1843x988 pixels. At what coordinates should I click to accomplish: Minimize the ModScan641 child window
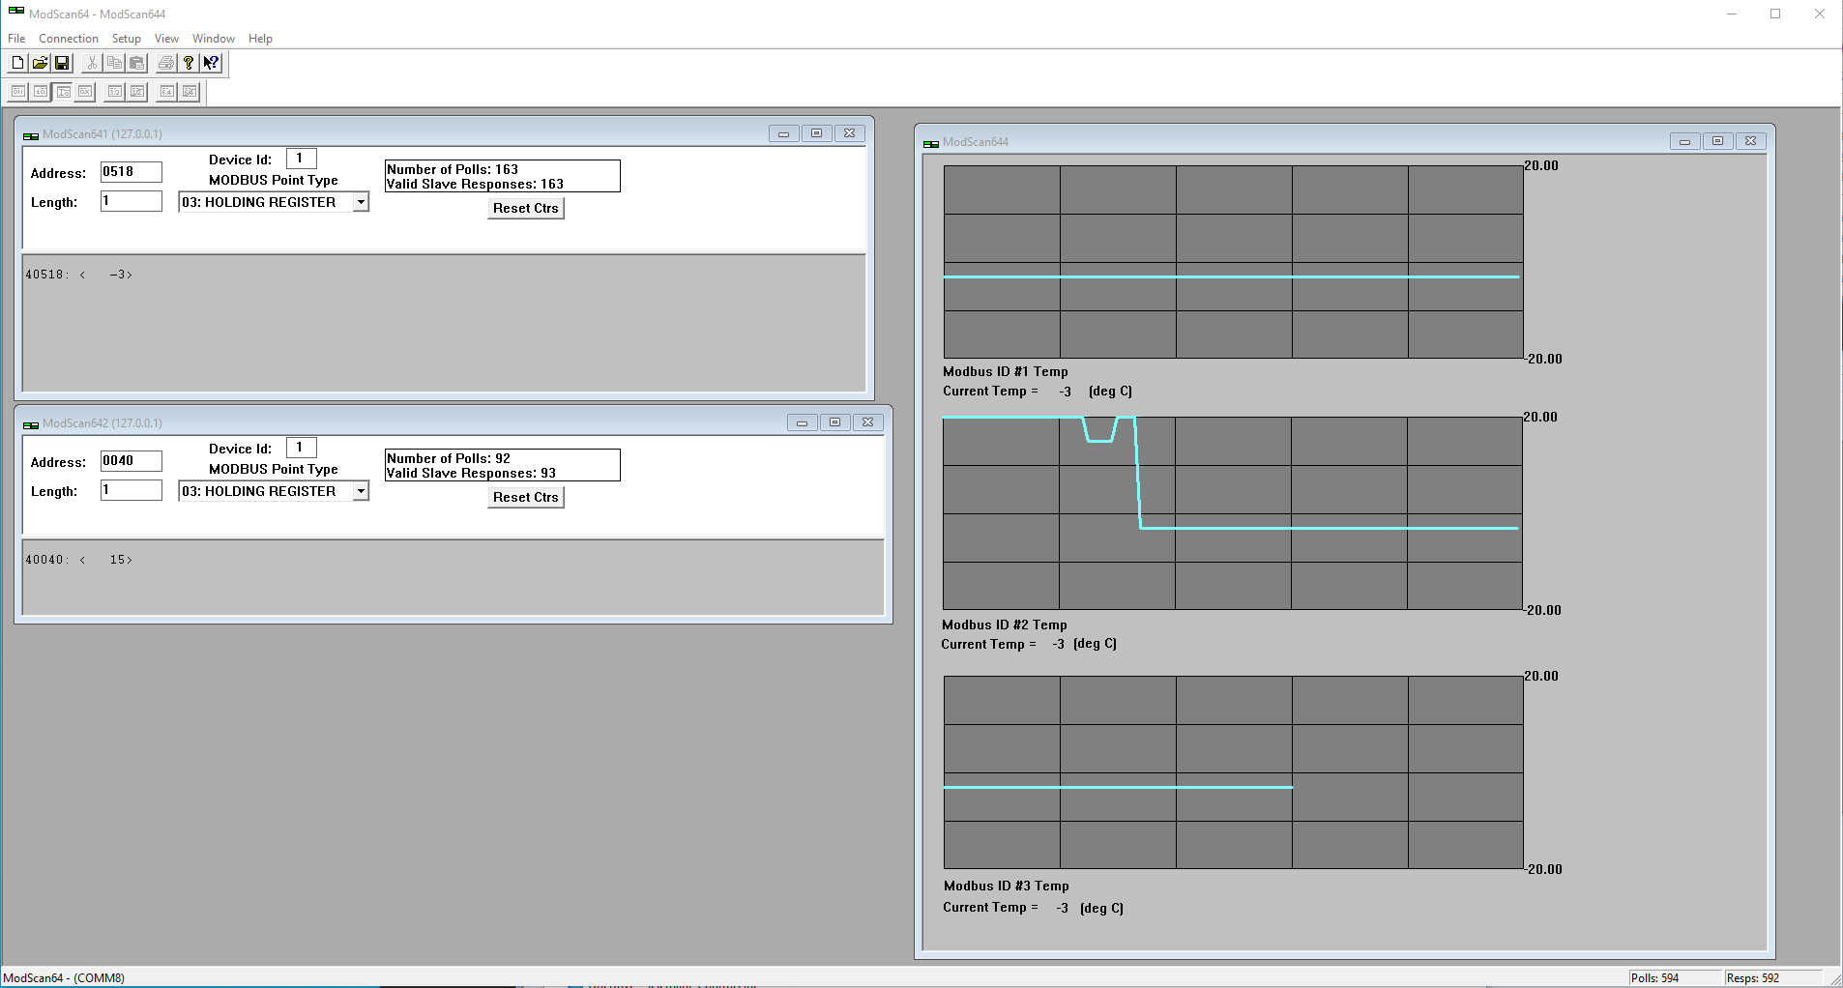pos(784,133)
